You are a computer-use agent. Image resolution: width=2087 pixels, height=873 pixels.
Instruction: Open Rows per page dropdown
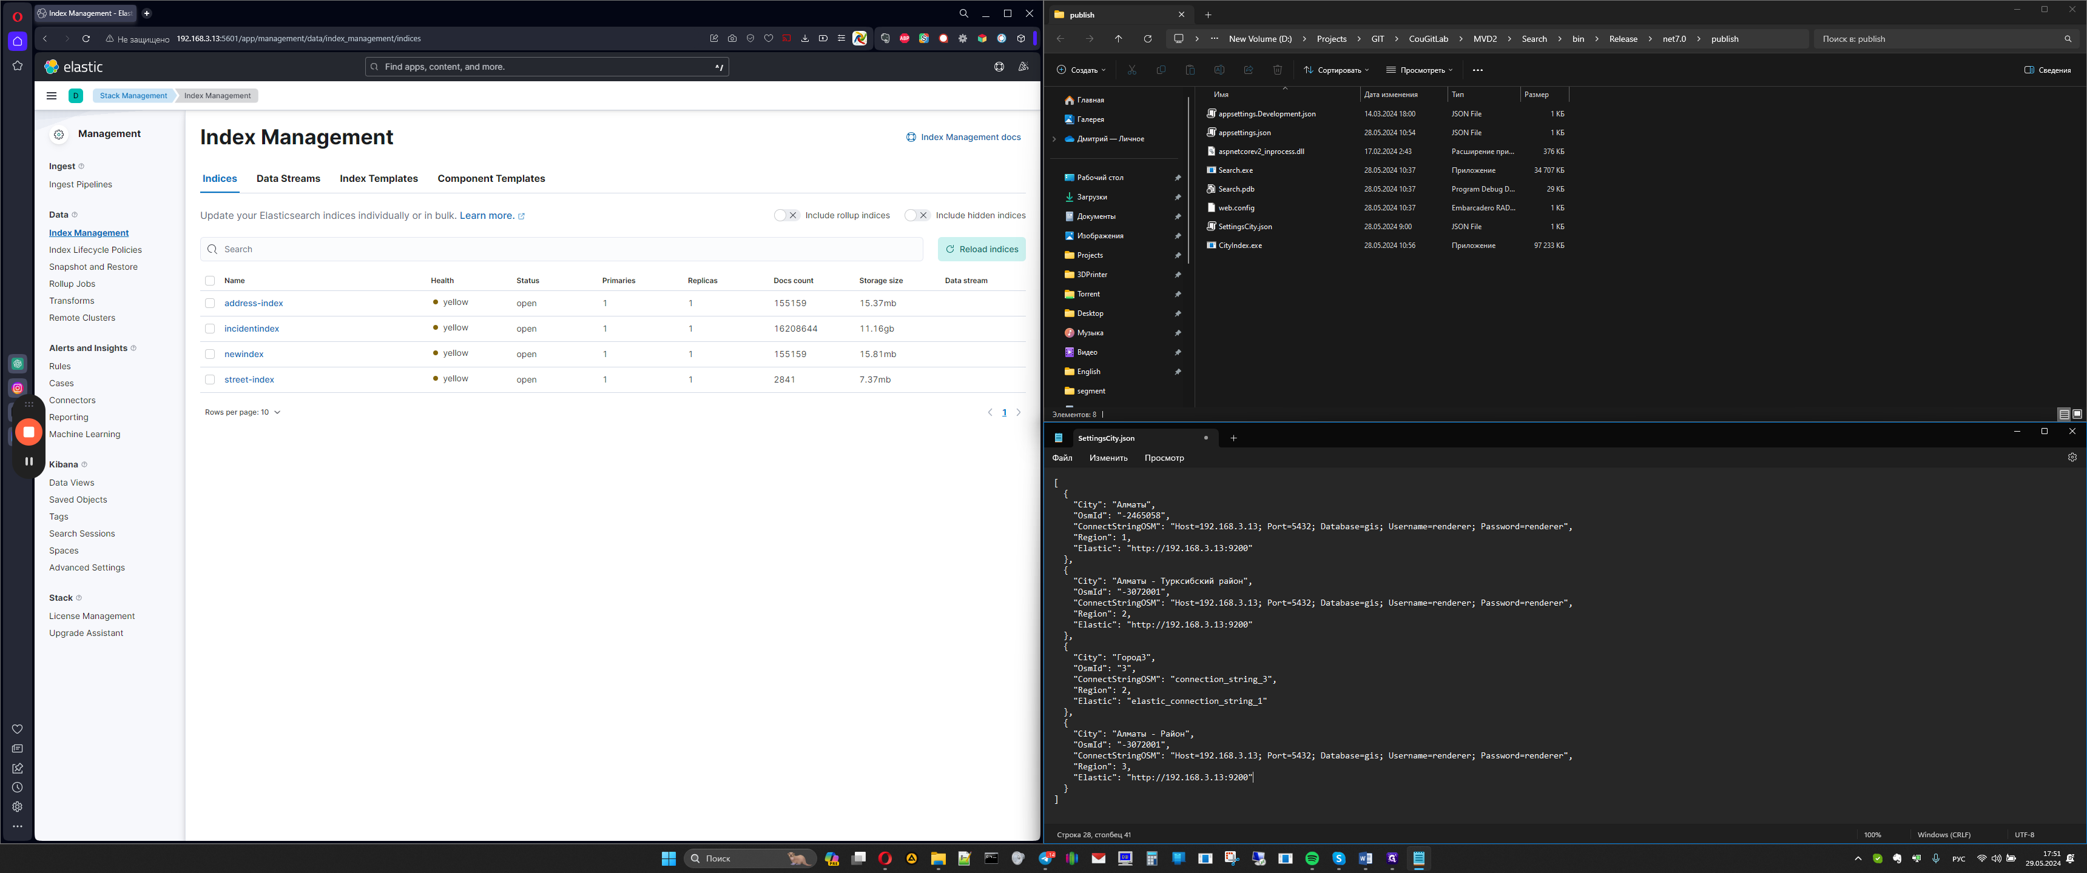click(x=242, y=412)
